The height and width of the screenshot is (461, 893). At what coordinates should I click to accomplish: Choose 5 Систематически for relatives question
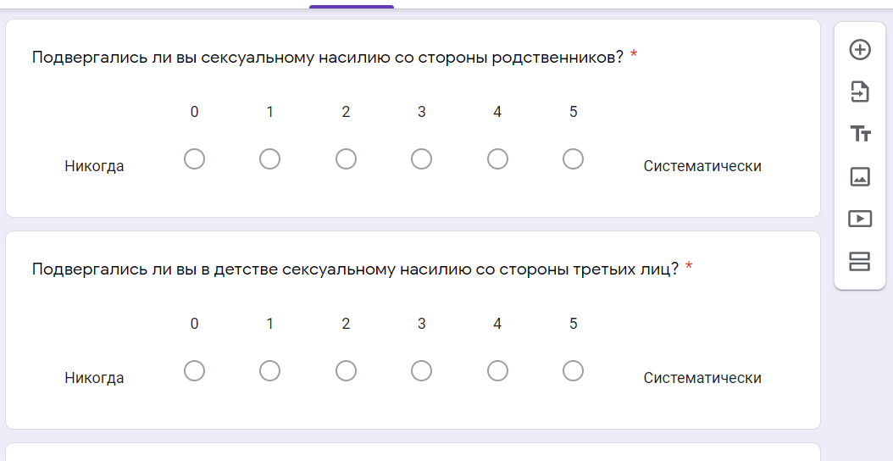click(x=573, y=159)
